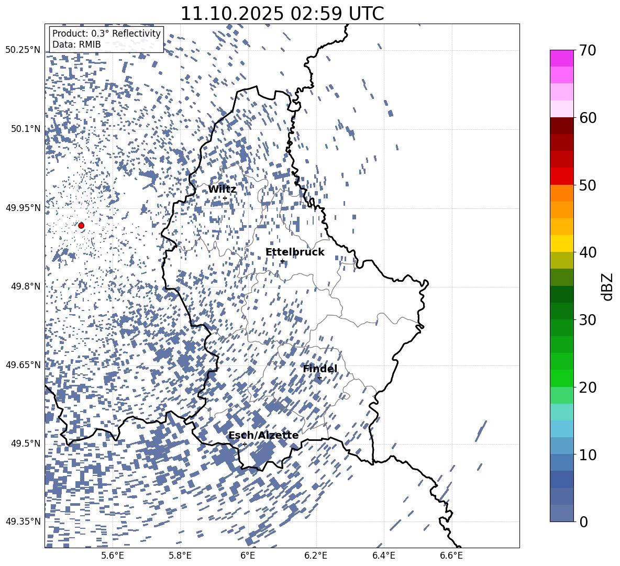The width and height of the screenshot is (620, 566).
Task: Click the 49.35°N latitude label
Action: 23,521
